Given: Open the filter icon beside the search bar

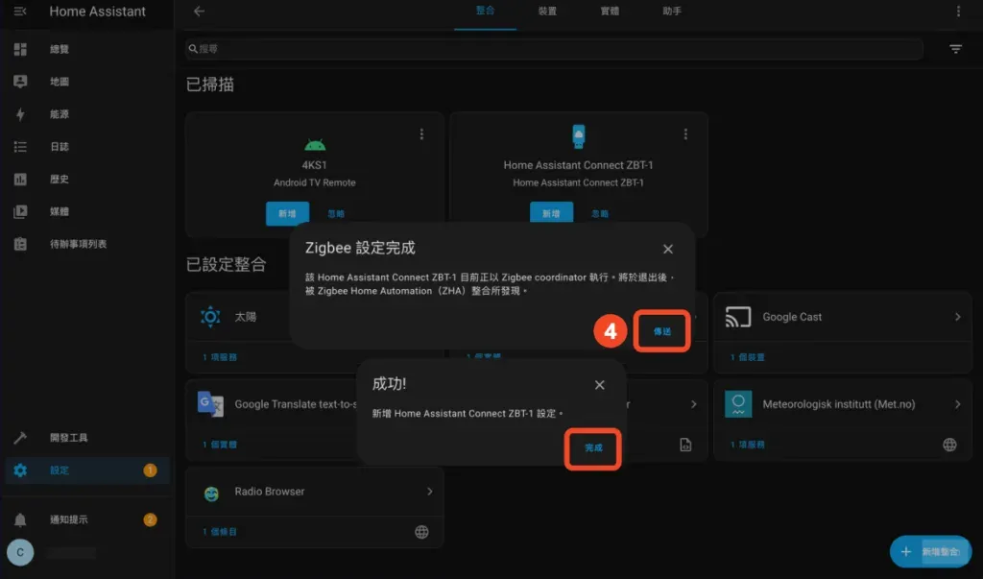Looking at the screenshot, I should pos(955,48).
